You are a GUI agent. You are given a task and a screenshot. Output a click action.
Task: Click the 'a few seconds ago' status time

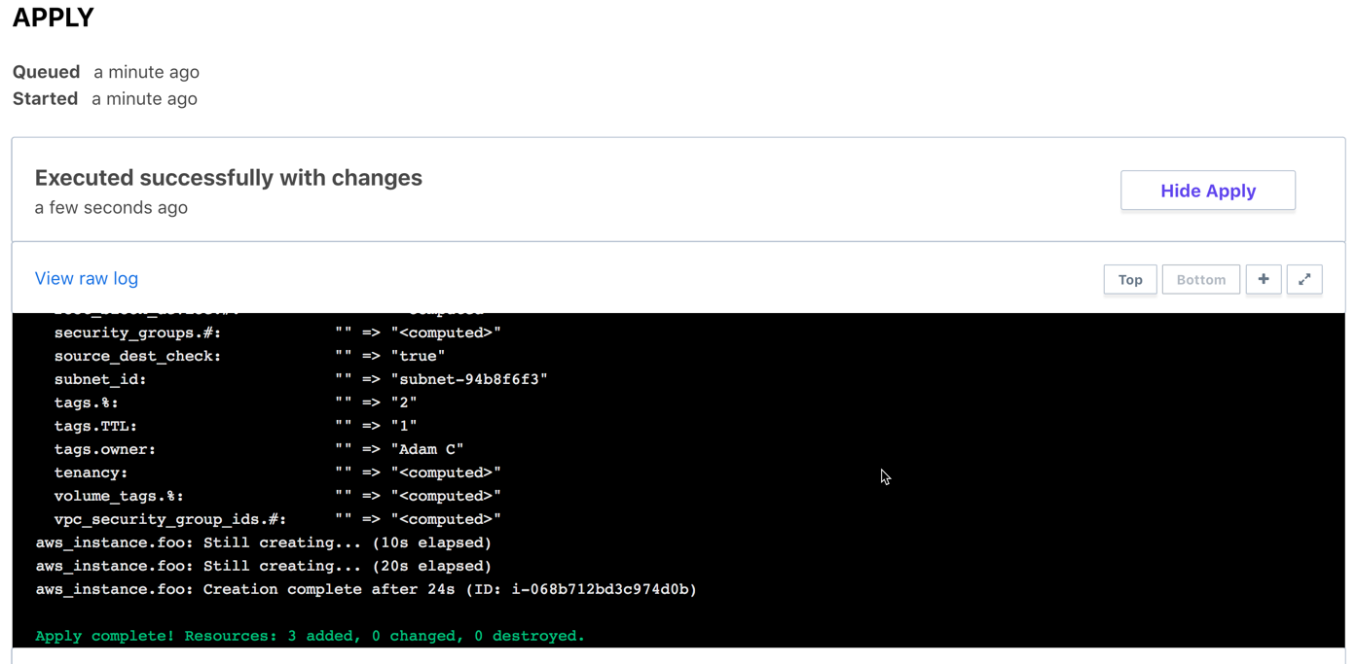tap(111, 208)
